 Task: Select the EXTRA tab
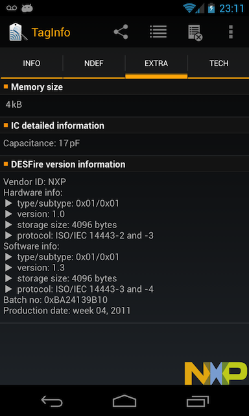click(156, 64)
